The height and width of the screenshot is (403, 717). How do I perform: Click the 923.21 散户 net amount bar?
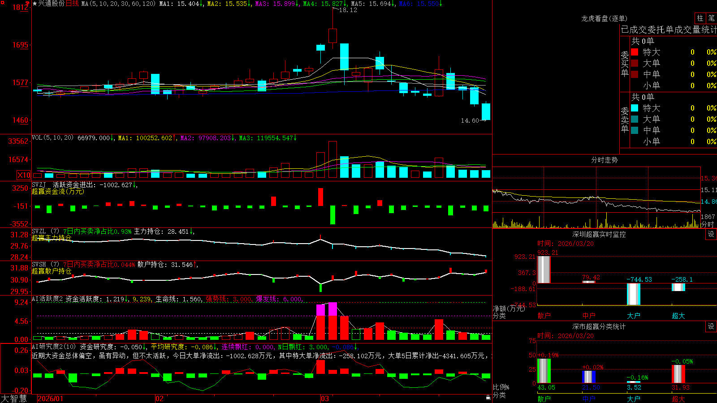[x=544, y=270]
